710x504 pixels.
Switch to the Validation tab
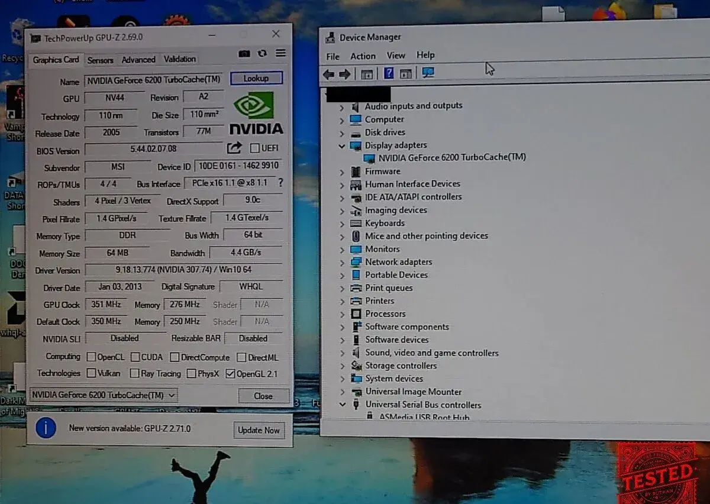tap(179, 59)
